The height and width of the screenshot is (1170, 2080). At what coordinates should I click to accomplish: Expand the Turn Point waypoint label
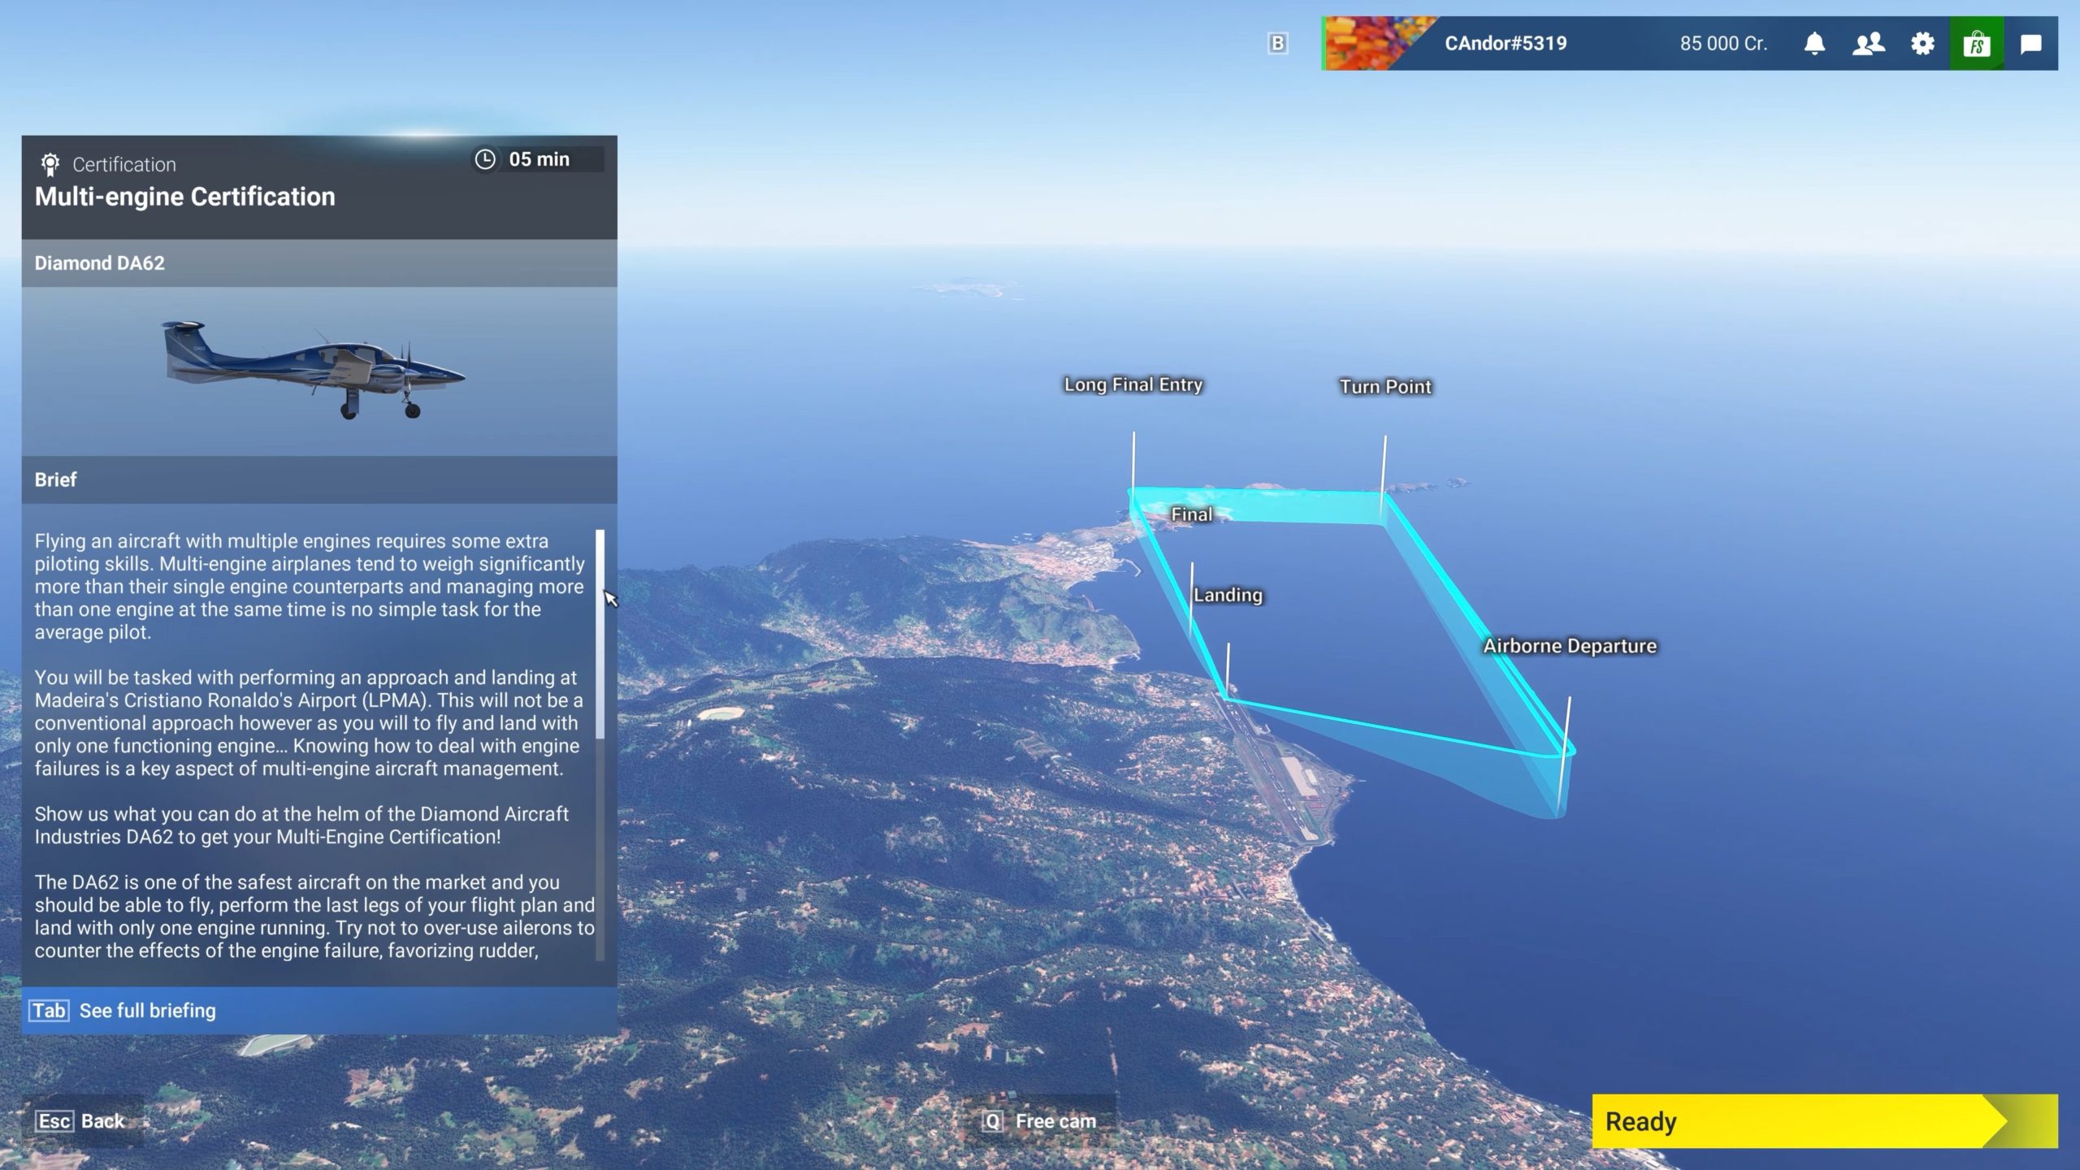[1384, 386]
